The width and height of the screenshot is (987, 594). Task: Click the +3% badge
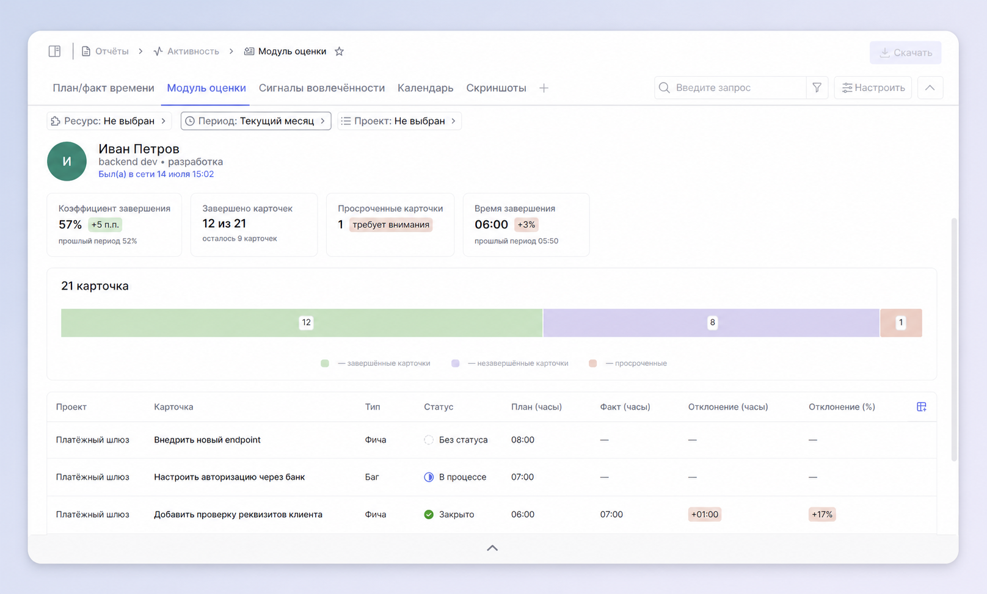(x=526, y=225)
